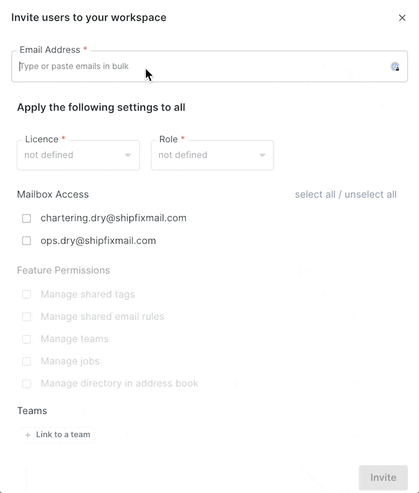
Task: Click the Role dropdown arrow
Action: pos(262,155)
